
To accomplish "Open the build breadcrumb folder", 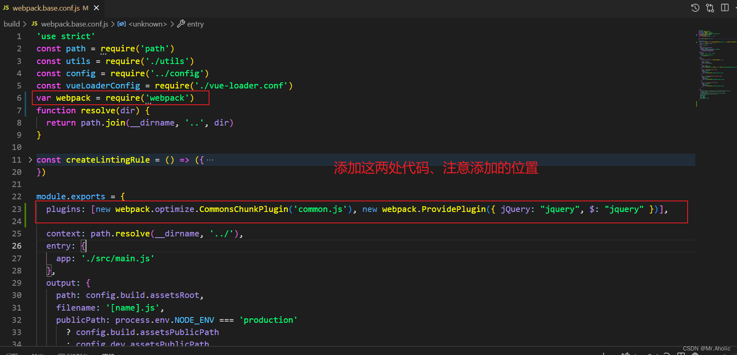I will pos(11,24).
